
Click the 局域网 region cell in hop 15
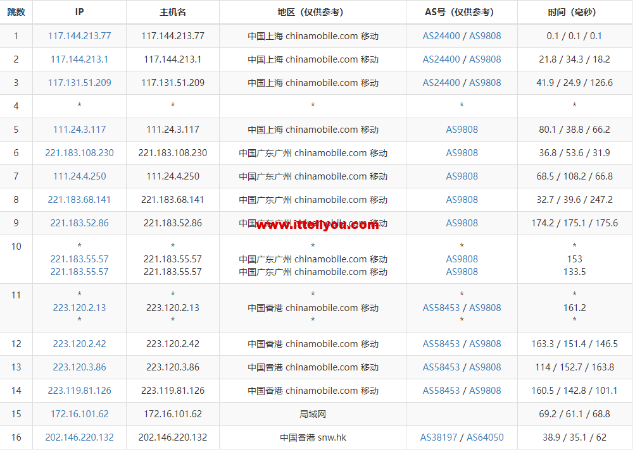pyautogui.click(x=313, y=414)
